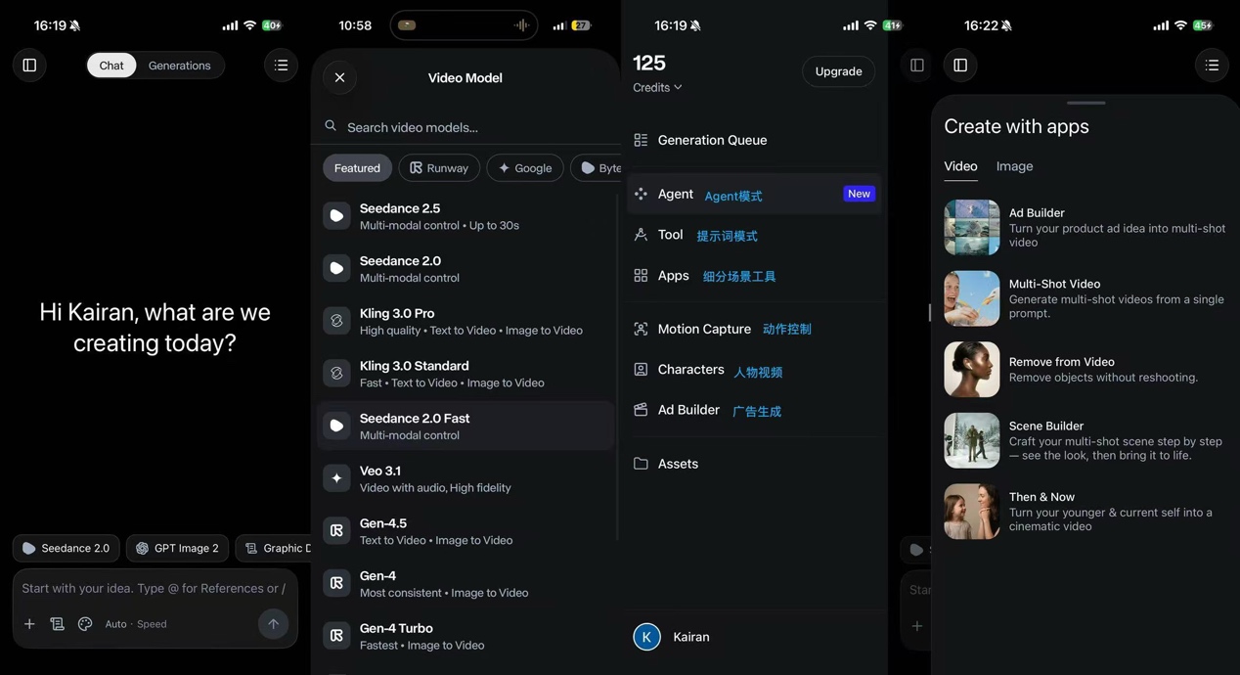
Task: Open sidebar icon in Create with apps screen
Action: tap(960, 66)
